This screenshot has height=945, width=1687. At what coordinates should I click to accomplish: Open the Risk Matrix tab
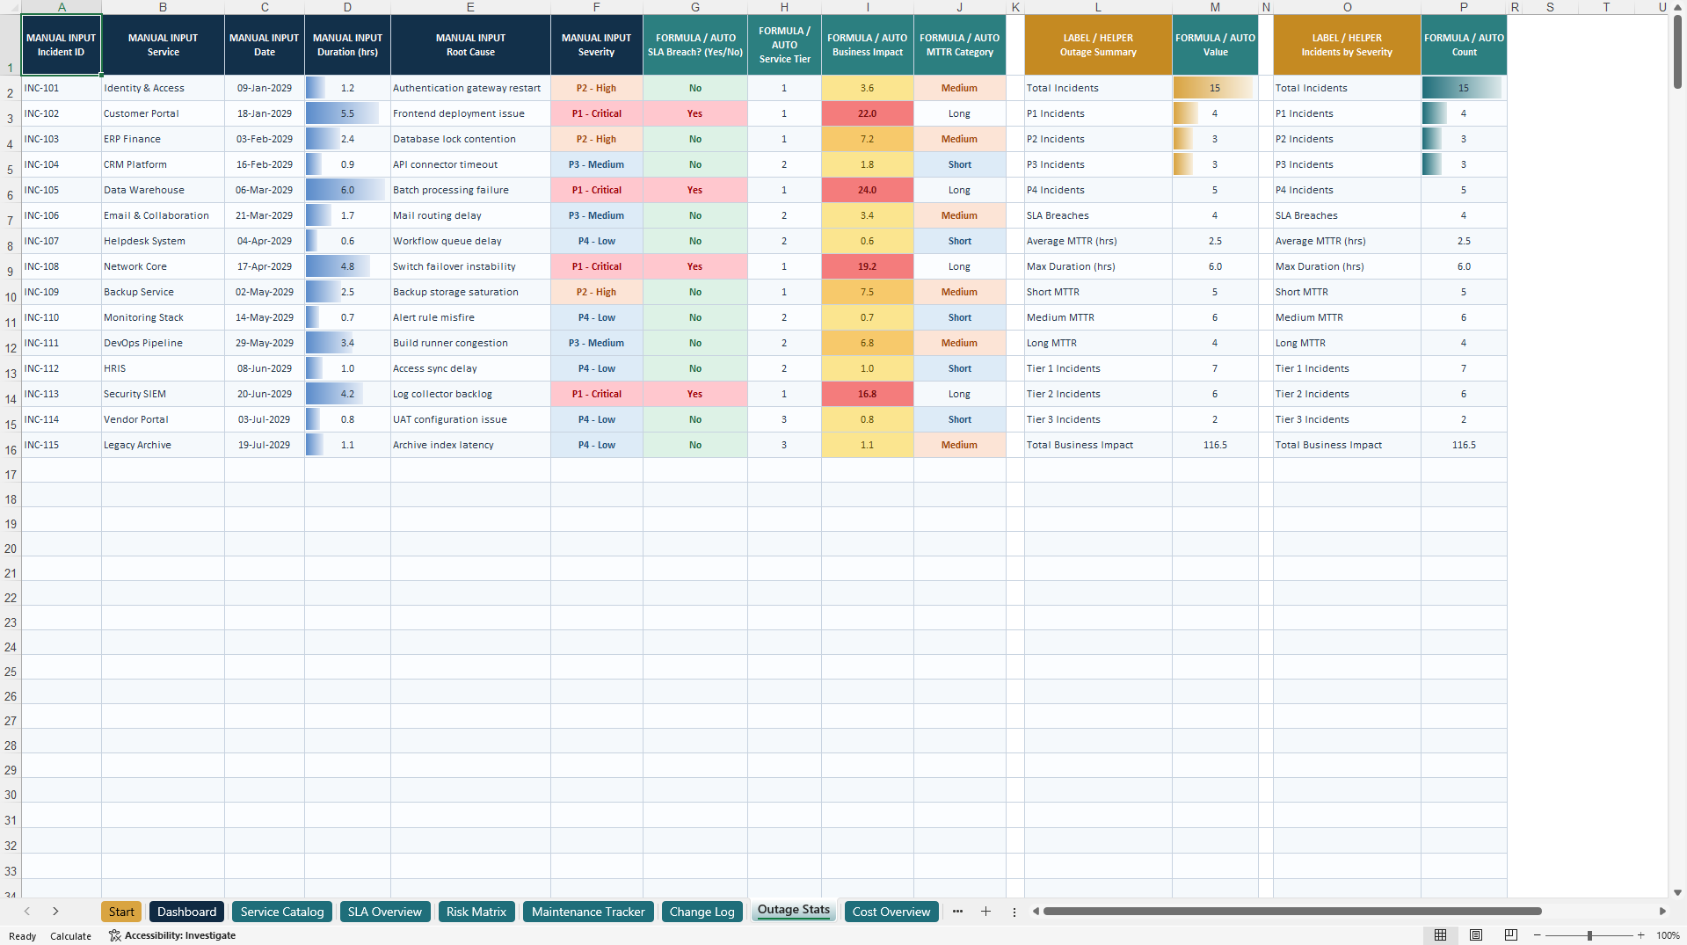click(476, 912)
